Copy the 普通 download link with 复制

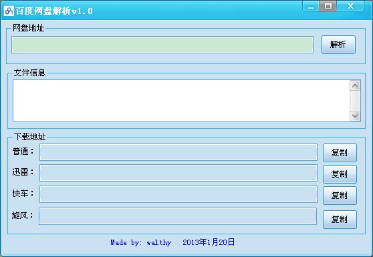(340, 153)
